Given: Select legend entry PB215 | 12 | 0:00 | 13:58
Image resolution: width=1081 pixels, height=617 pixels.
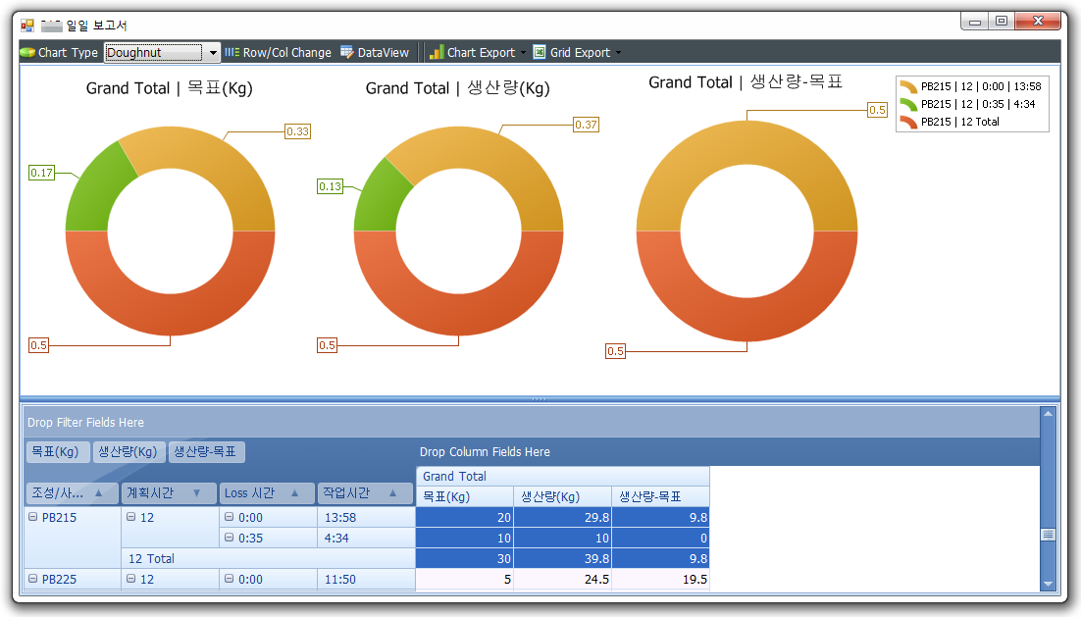Looking at the screenshot, I should click(971, 86).
